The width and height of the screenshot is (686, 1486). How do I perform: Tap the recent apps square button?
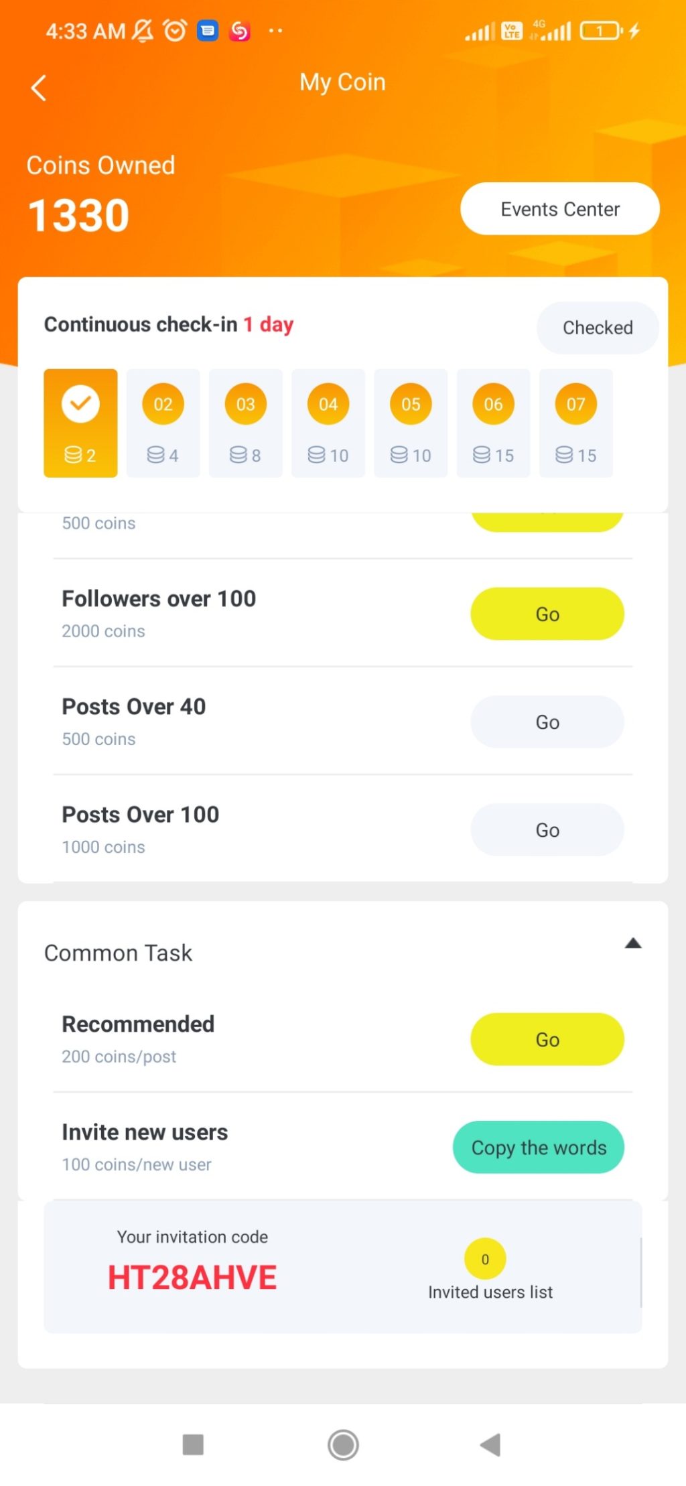tap(193, 1444)
